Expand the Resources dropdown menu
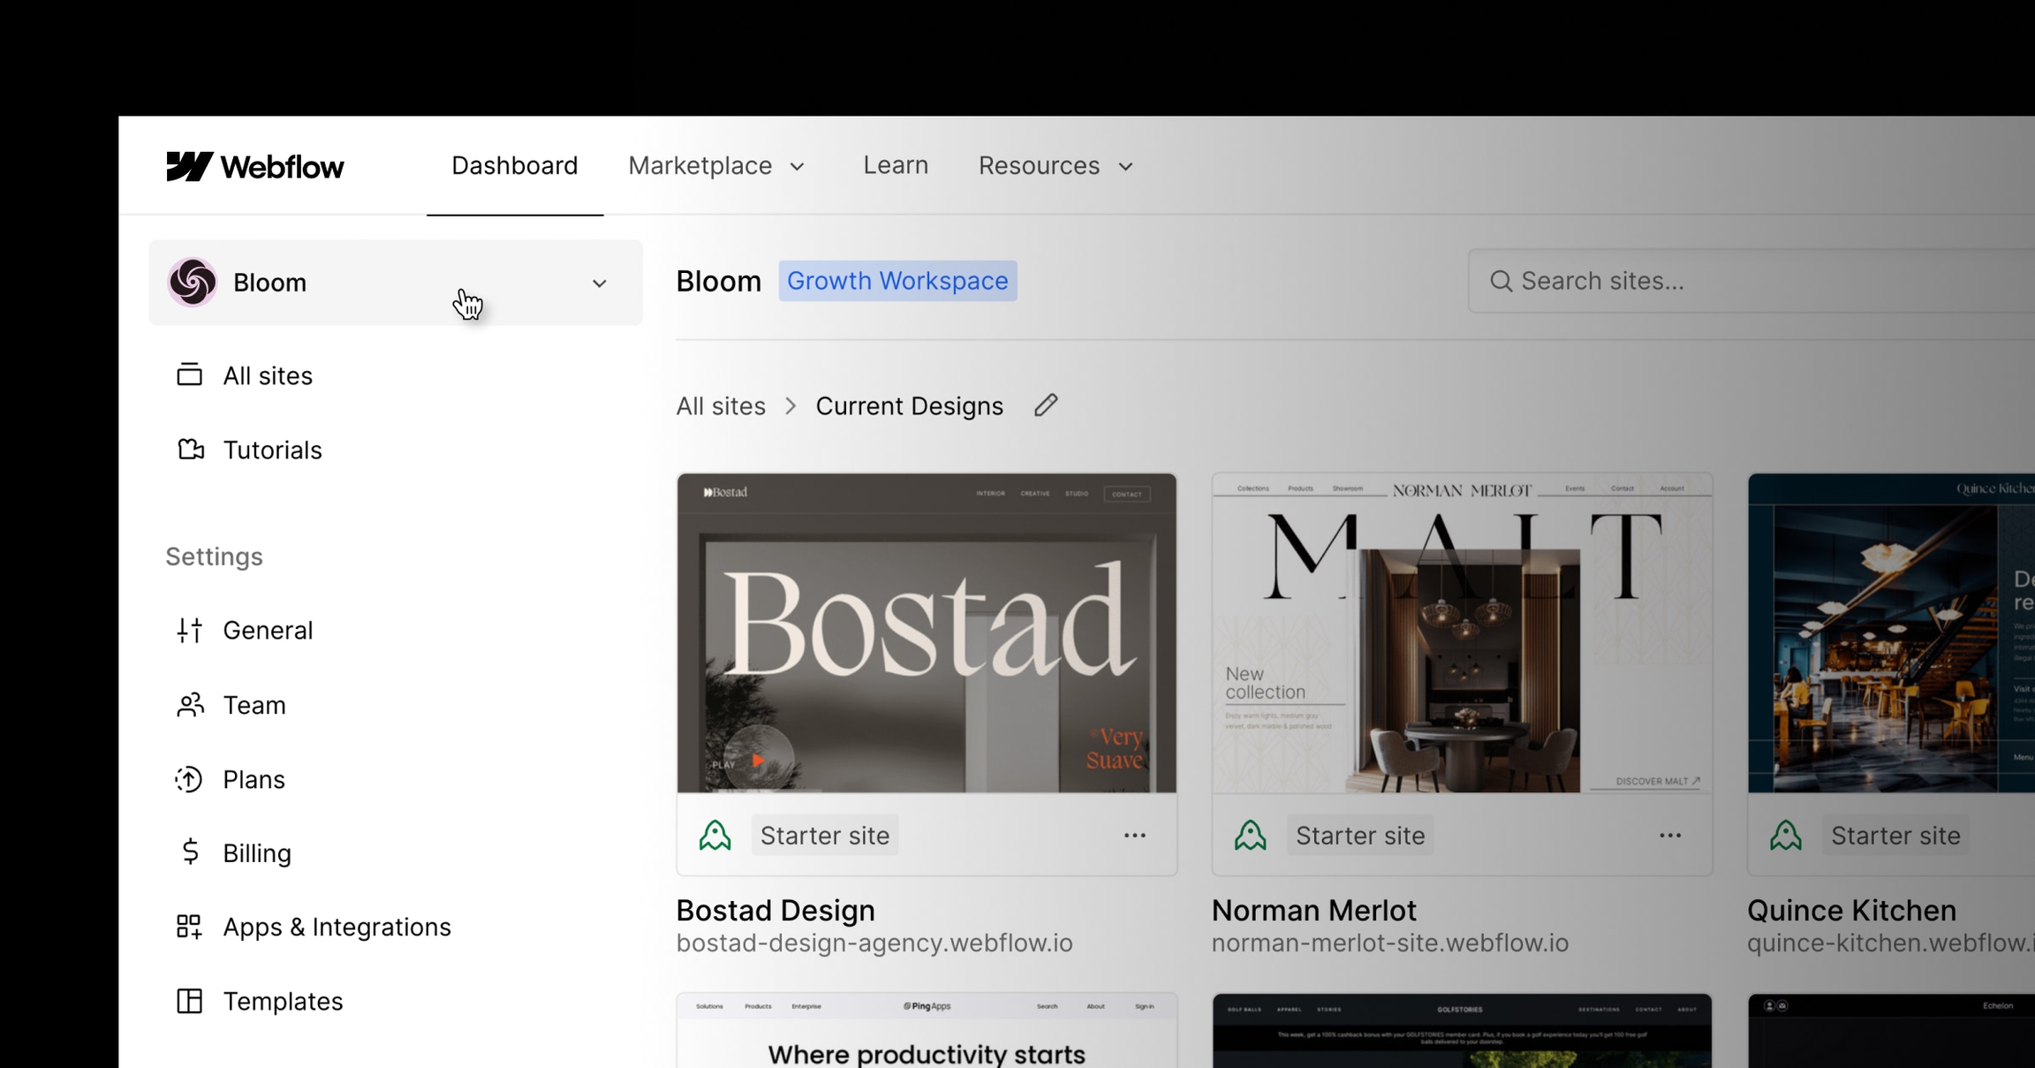Image resolution: width=2035 pixels, height=1068 pixels. [1055, 166]
